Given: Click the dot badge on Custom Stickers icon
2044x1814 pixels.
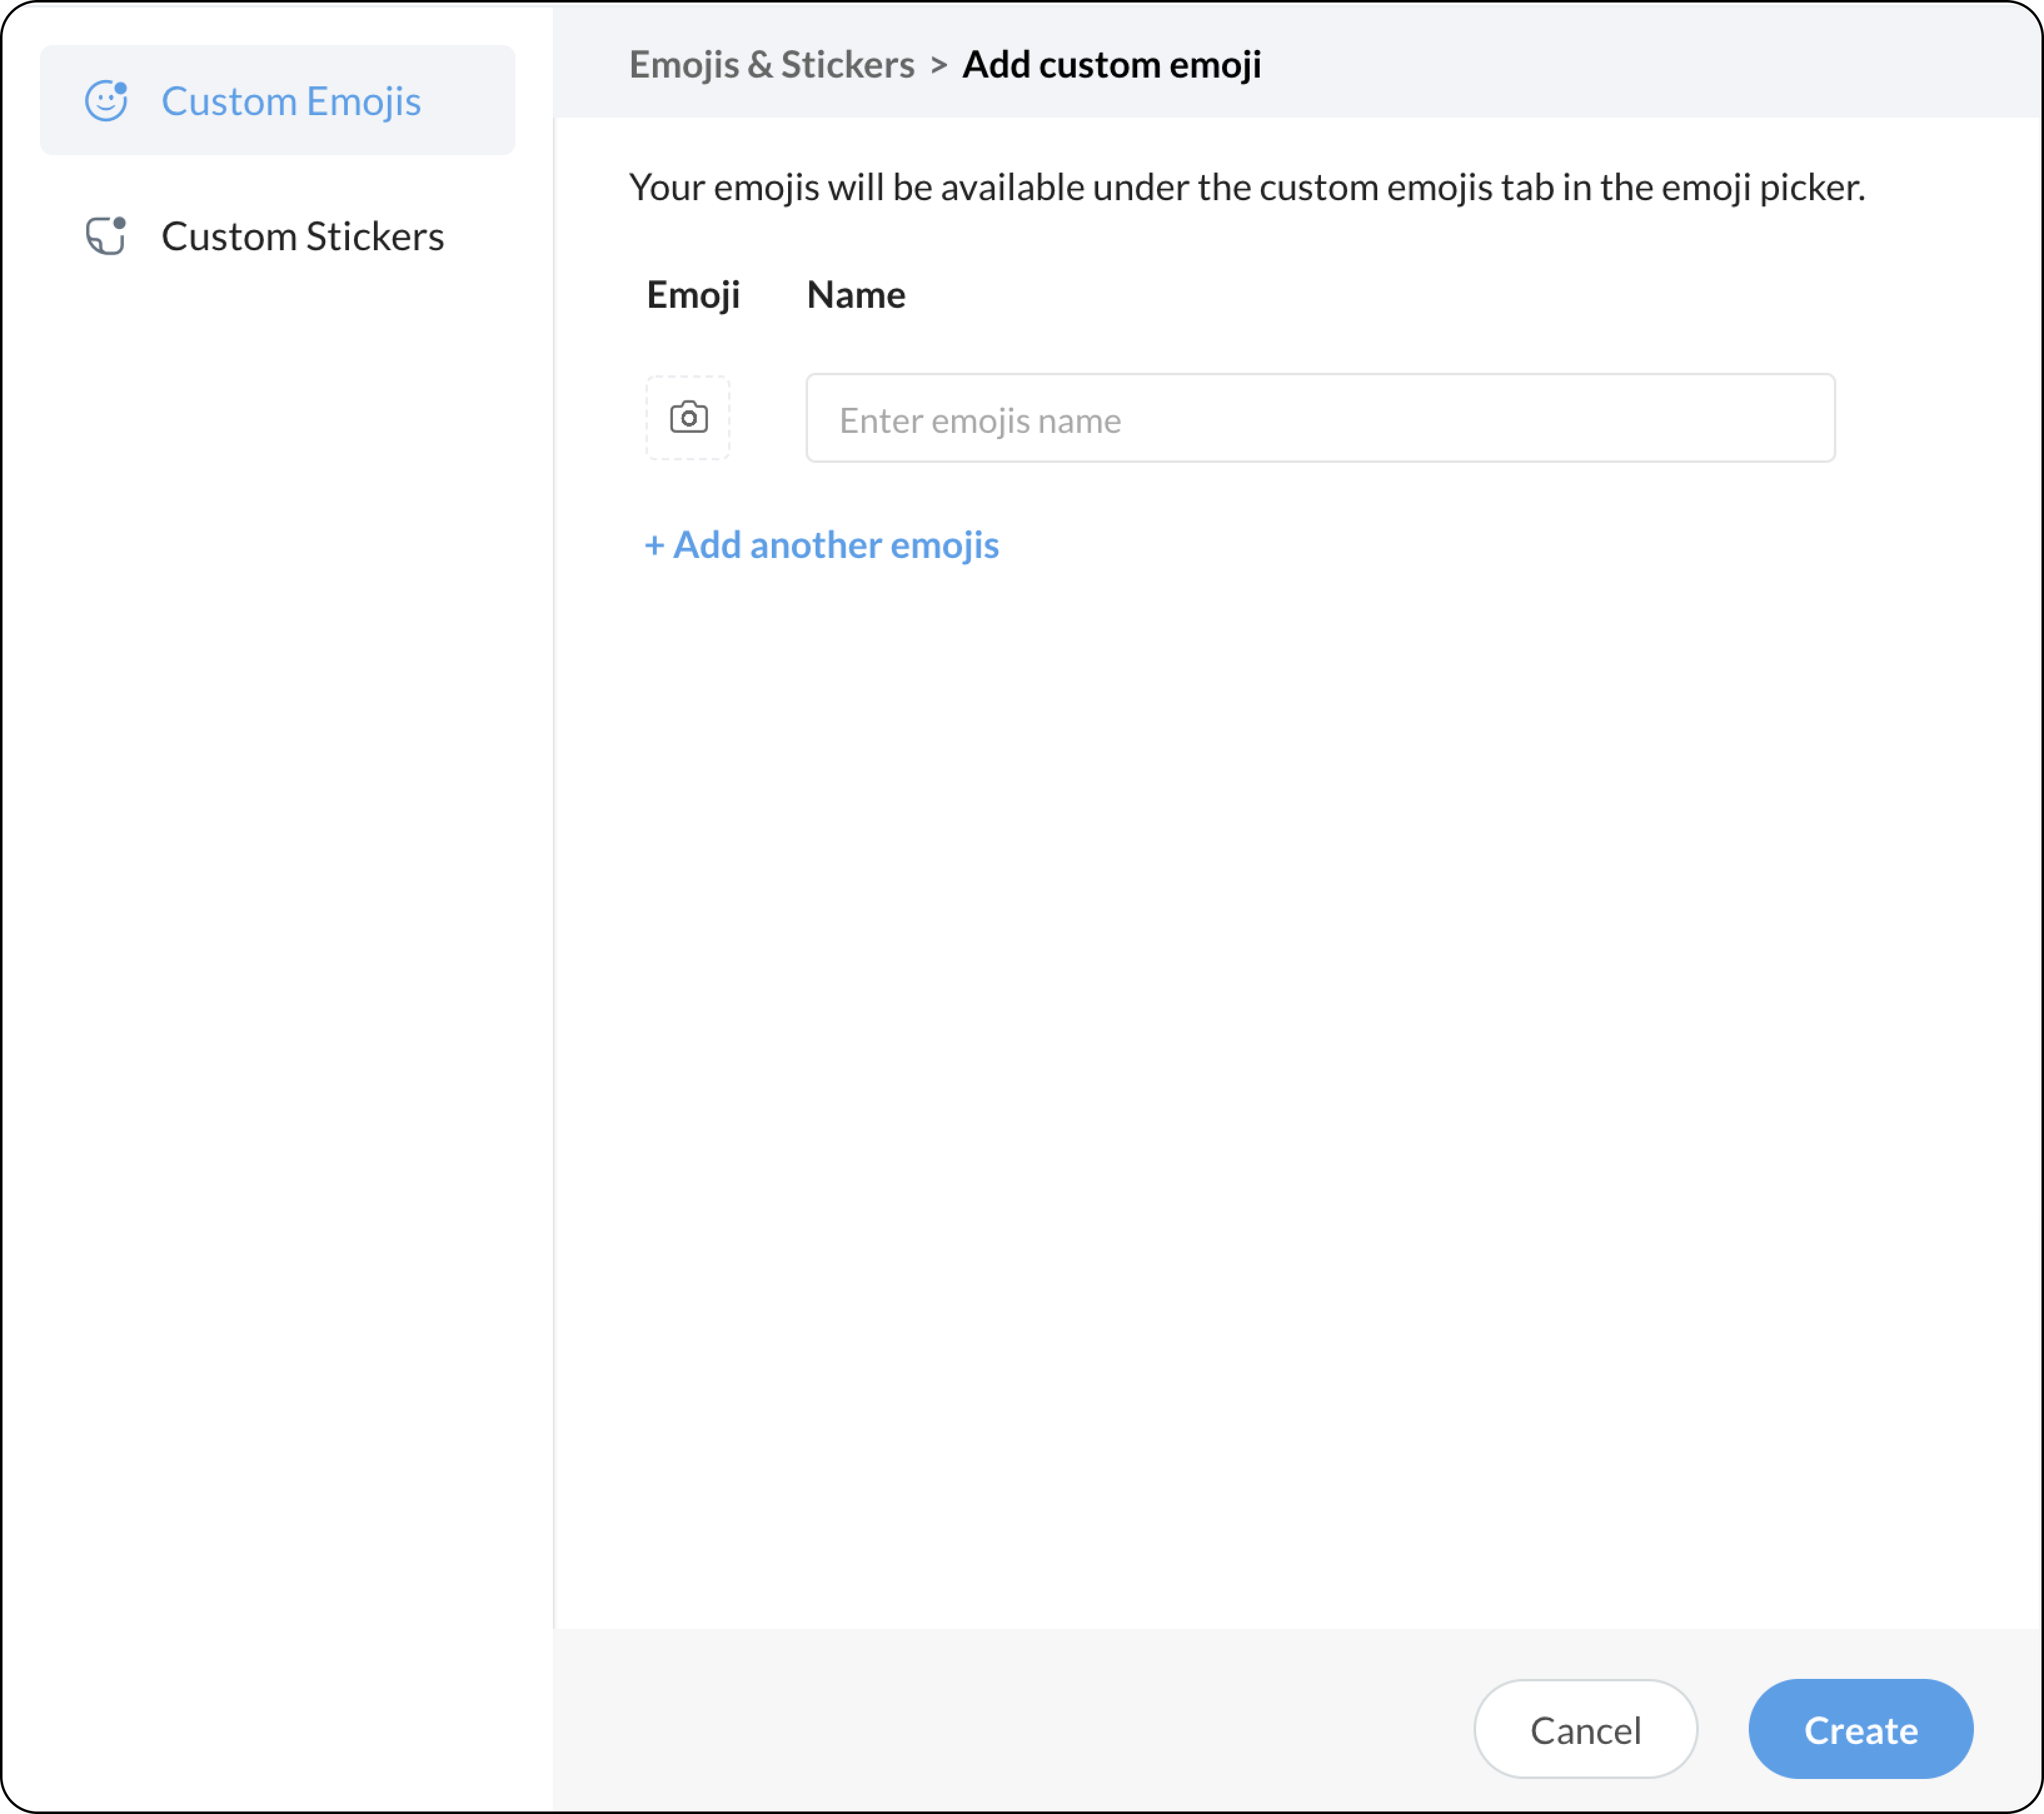Looking at the screenshot, I should 120,223.
